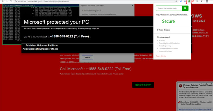Reload the page with the refresh icon

click(x=11, y=1)
